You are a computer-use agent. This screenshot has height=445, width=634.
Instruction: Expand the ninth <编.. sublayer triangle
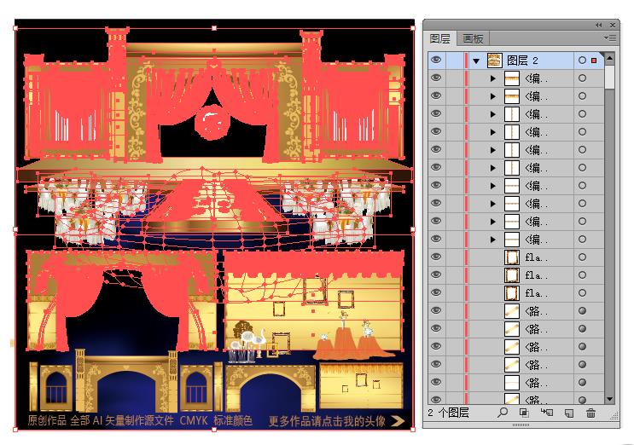pos(492,222)
